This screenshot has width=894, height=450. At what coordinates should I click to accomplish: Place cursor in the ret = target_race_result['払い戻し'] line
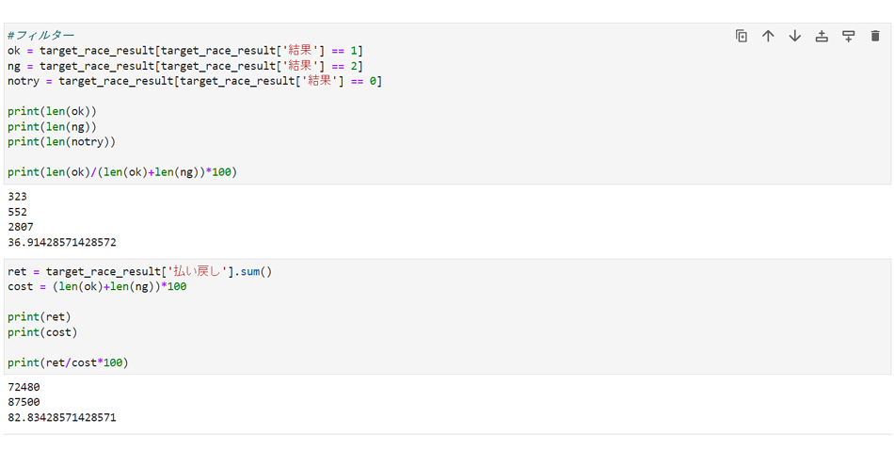click(139, 271)
